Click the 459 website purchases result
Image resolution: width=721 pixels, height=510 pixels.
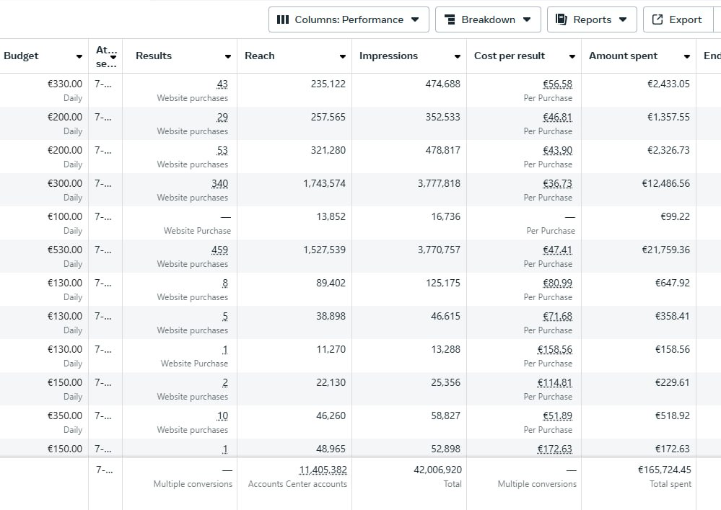pyautogui.click(x=219, y=250)
